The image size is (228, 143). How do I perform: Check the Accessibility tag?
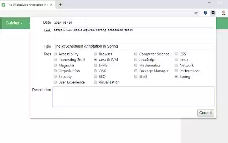pos(55,54)
